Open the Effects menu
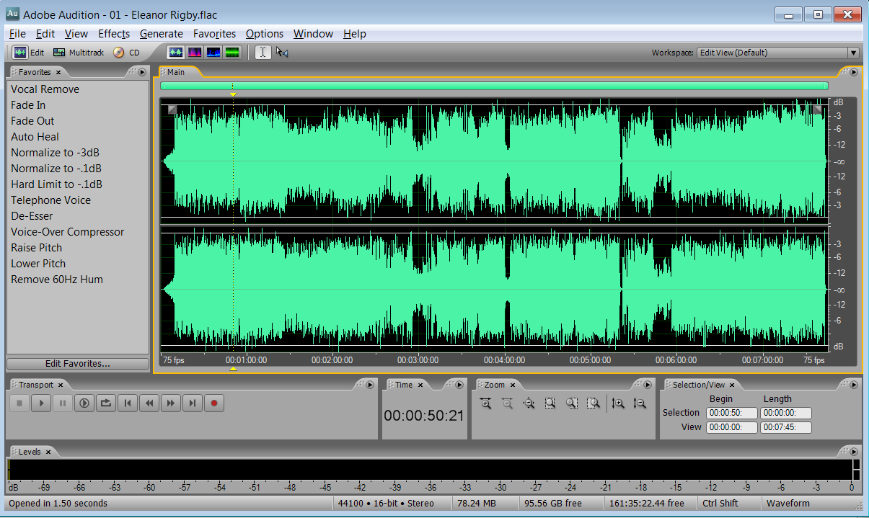869x518 pixels. pyautogui.click(x=114, y=34)
